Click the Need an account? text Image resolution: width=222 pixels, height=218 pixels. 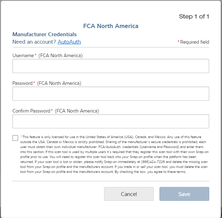pos(34,42)
